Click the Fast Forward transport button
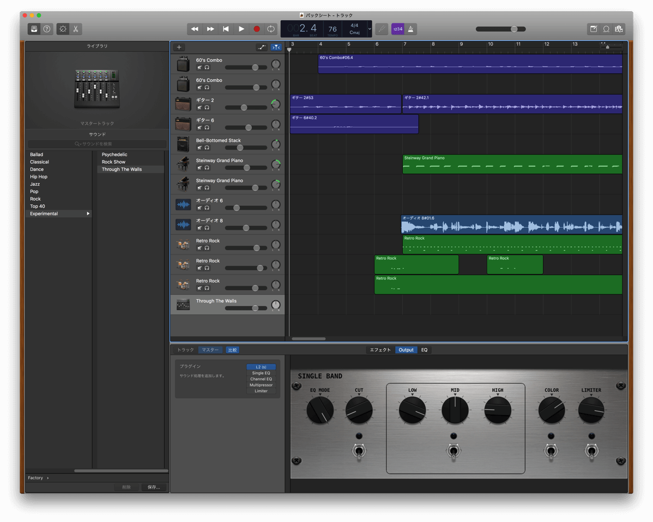The image size is (653, 522). (210, 29)
